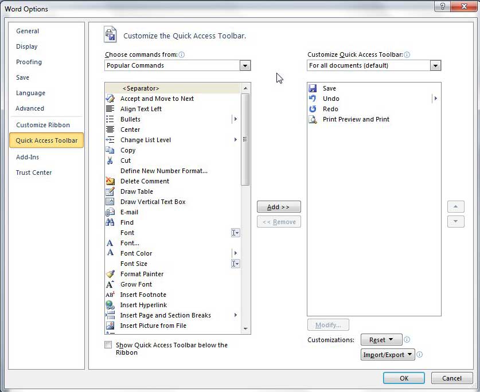Select Insert Page and Section Breaks icon
Viewport: 480px width, 392px height.
click(110, 315)
